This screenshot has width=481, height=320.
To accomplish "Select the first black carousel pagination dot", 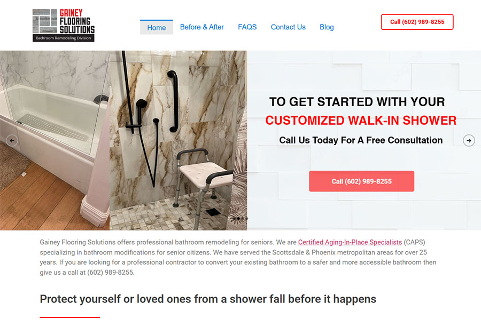I will coord(238,218).
